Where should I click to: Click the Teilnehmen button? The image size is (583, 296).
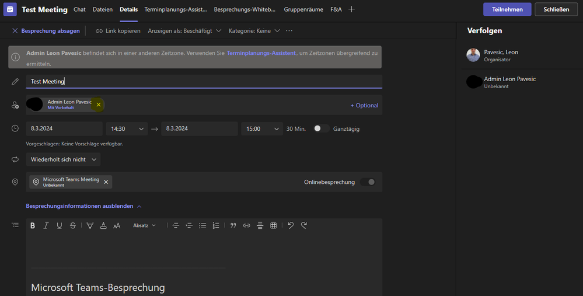(x=507, y=9)
